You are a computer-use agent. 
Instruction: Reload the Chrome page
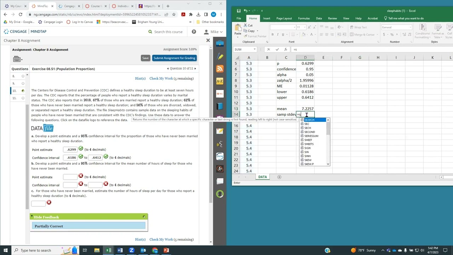click(x=21, y=15)
